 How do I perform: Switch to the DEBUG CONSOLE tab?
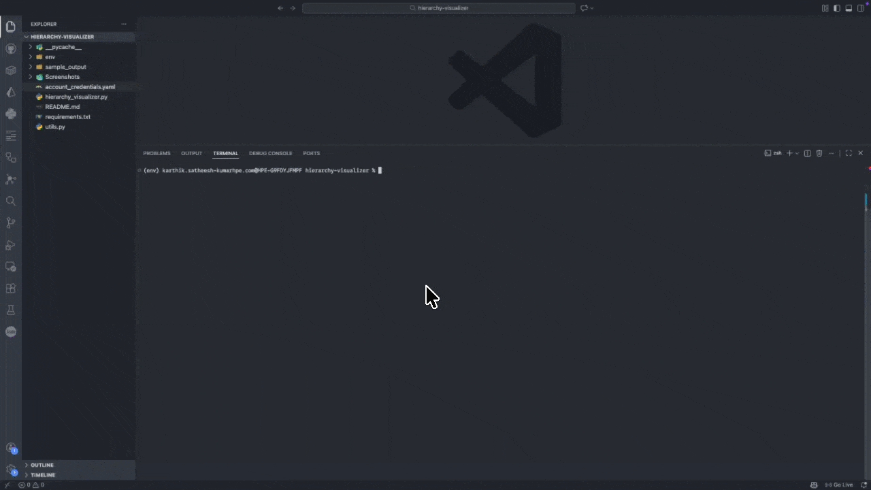pos(270,153)
